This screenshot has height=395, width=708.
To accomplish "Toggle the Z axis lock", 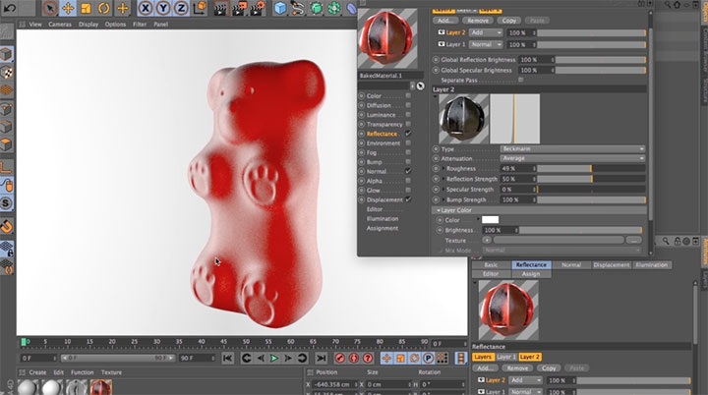I will coord(181,8).
